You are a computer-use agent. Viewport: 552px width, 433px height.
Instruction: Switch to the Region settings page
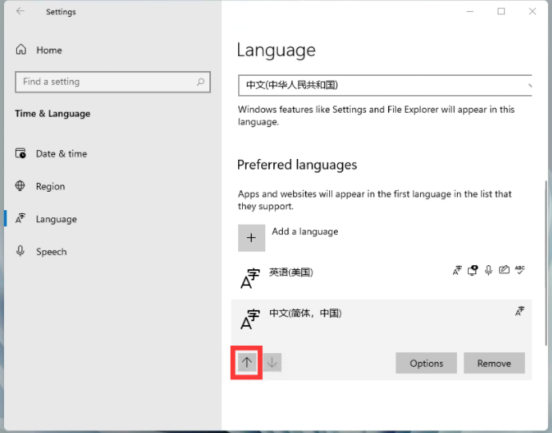pyautogui.click(x=50, y=186)
